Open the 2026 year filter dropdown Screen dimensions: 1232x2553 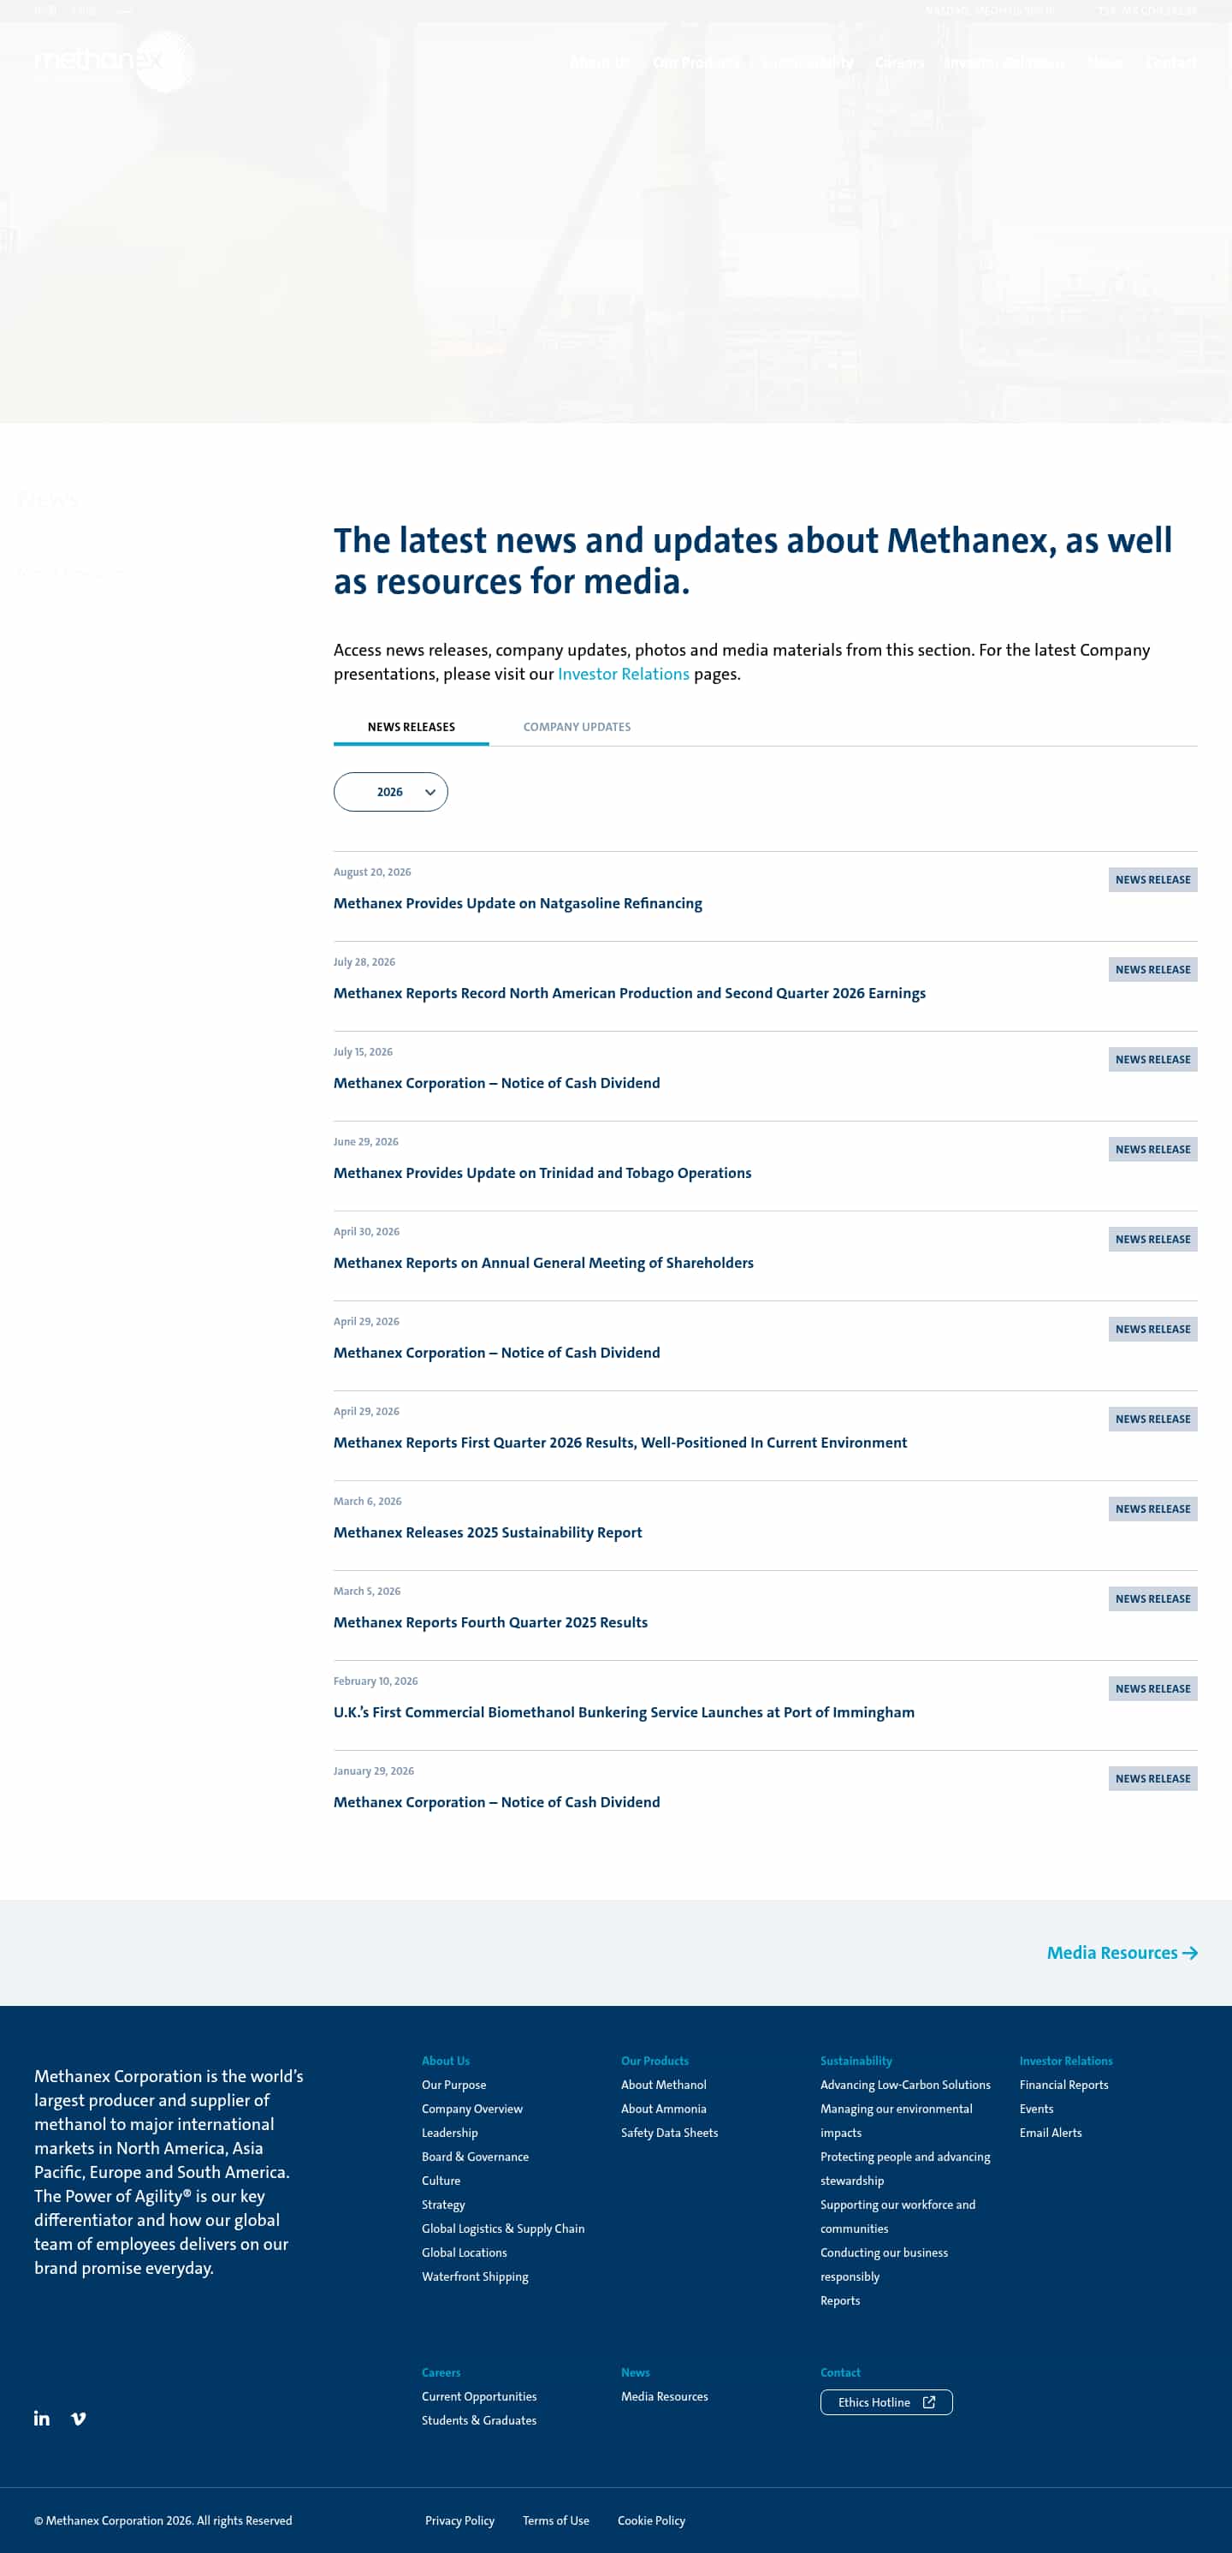(390, 792)
